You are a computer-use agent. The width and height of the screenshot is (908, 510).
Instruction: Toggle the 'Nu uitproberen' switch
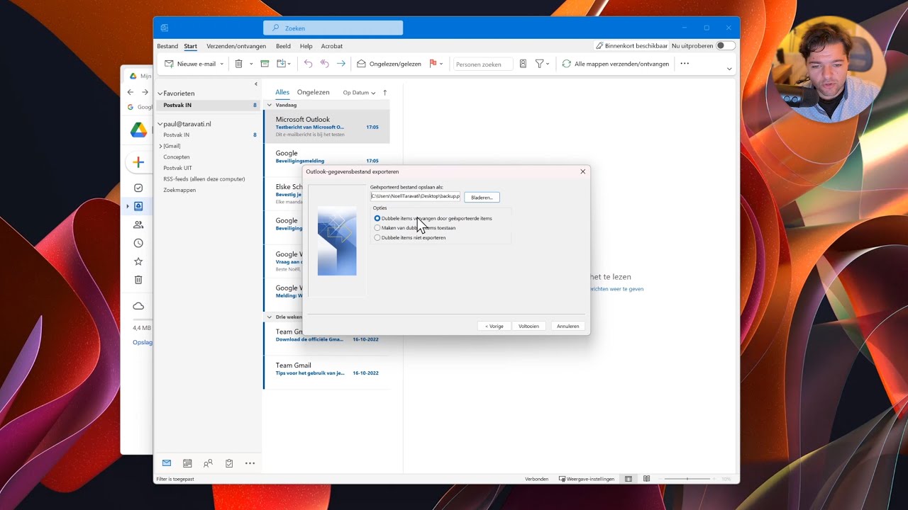[x=725, y=45]
